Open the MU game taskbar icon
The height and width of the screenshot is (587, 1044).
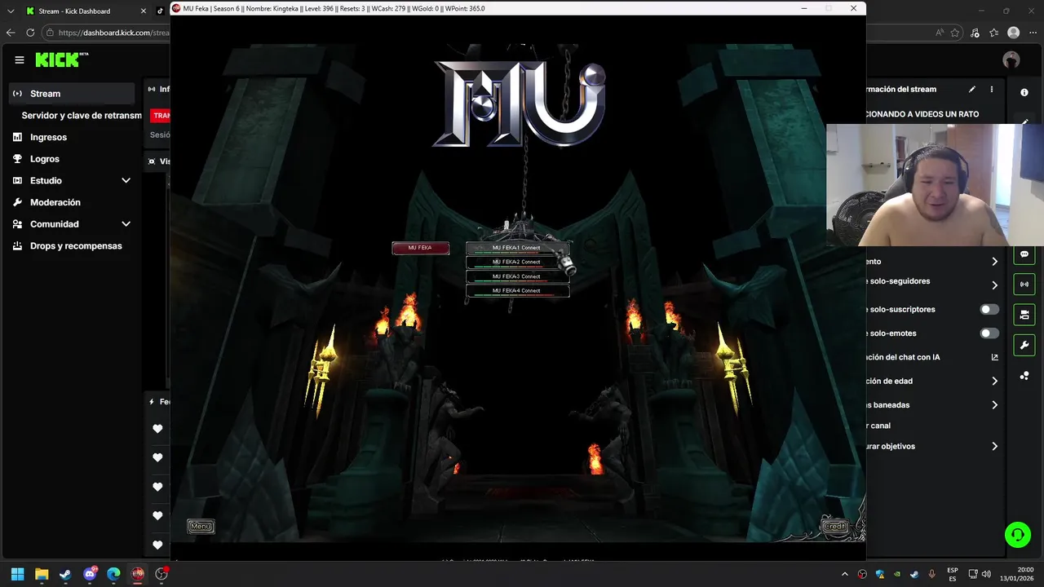(138, 574)
